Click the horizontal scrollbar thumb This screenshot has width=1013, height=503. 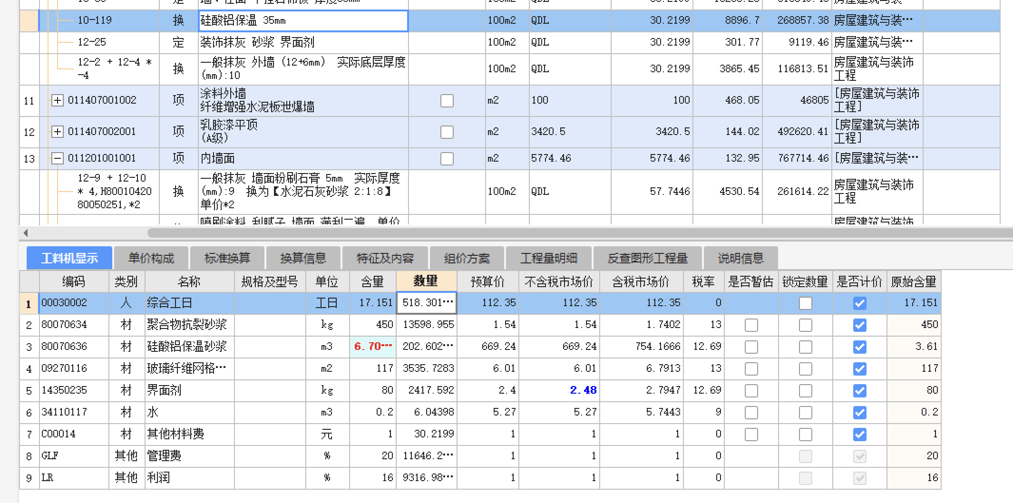pos(580,233)
